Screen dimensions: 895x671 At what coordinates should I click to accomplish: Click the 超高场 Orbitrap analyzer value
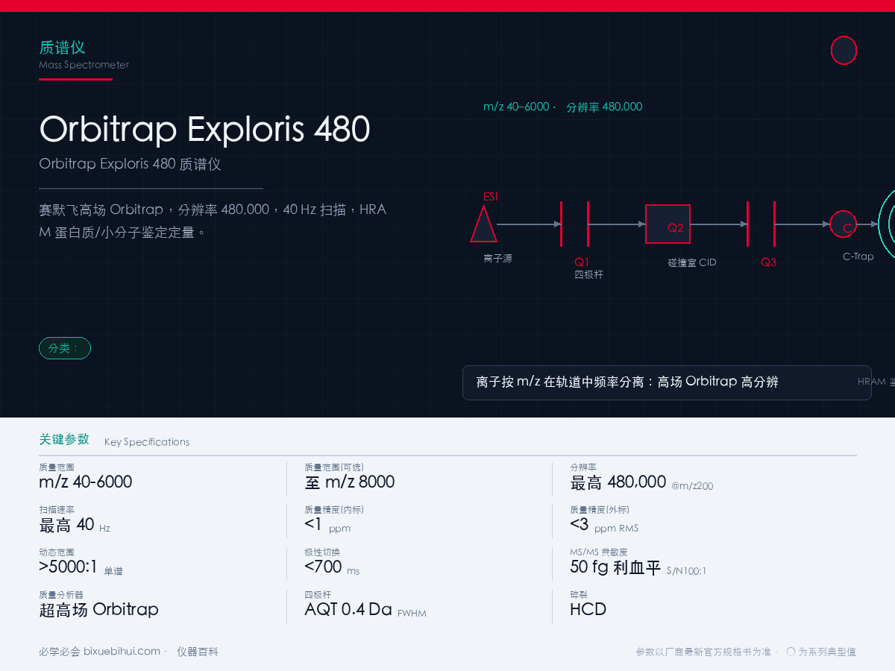(x=98, y=609)
